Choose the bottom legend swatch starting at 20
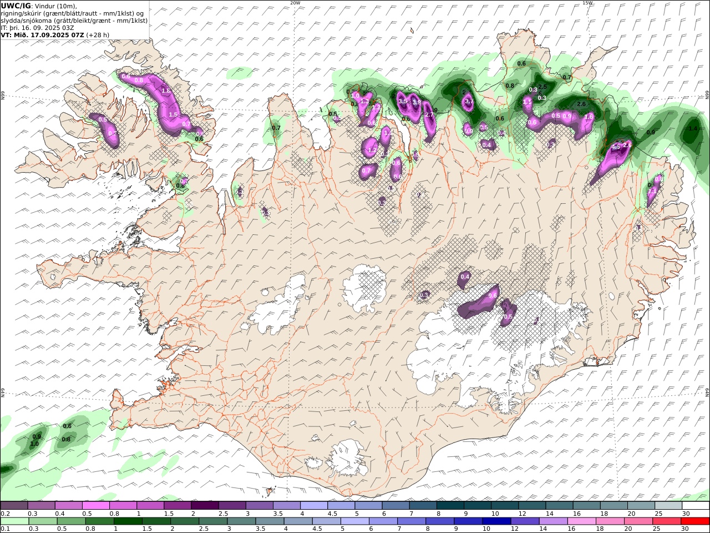 point(638,521)
